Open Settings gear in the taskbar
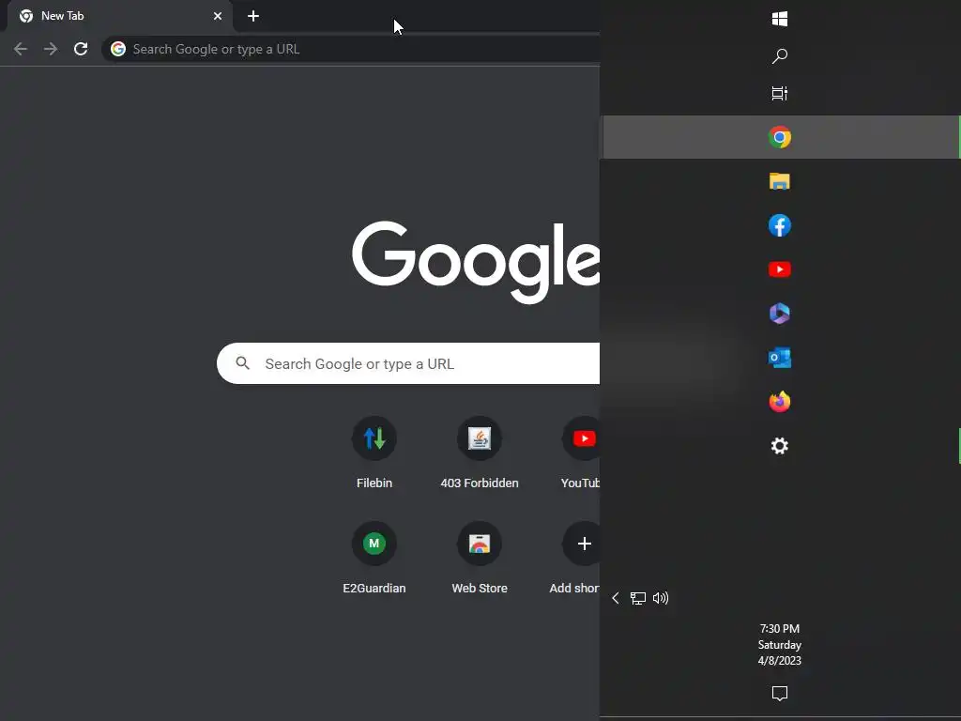The height and width of the screenshot is (721, 961). [x=780, y=446]
